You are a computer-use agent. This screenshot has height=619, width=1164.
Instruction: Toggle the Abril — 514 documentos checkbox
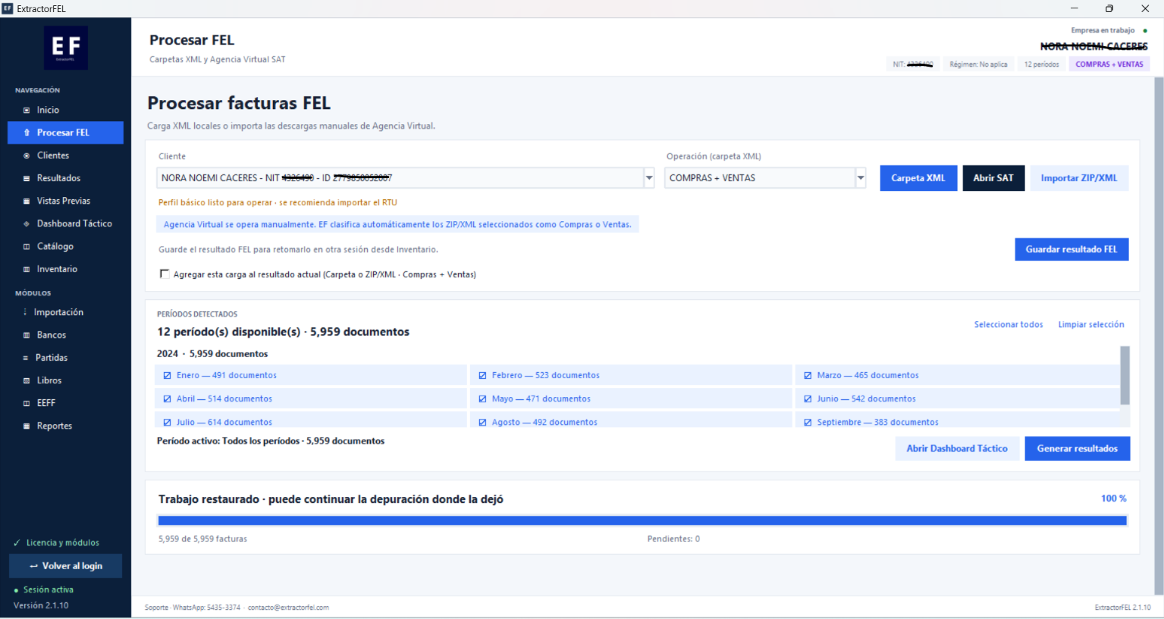[x=167, y=399]
